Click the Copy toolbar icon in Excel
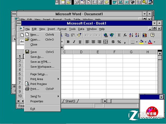The image size is (166, 124). [67, 35]
